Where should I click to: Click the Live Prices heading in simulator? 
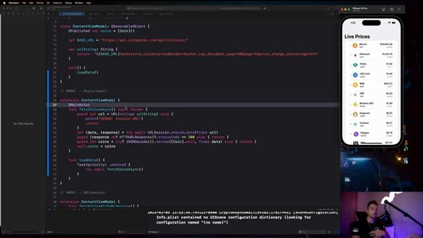pos(357,36)
